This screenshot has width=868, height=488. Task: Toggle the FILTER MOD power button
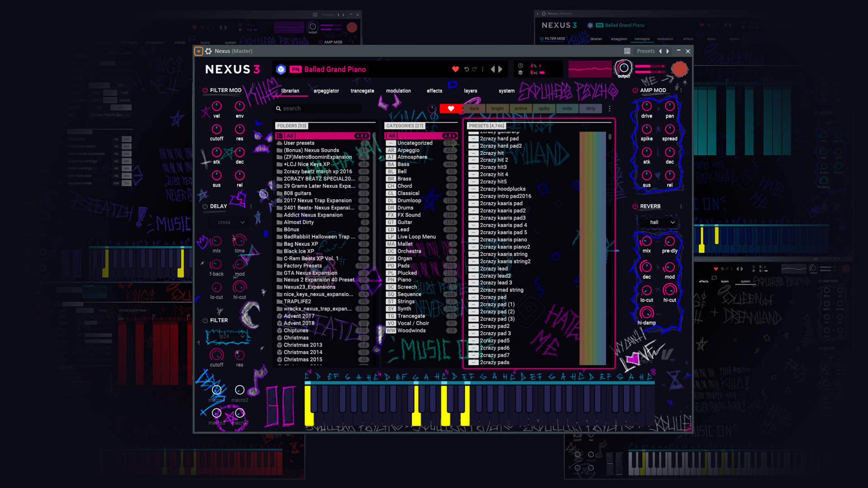tap(205, 90)
